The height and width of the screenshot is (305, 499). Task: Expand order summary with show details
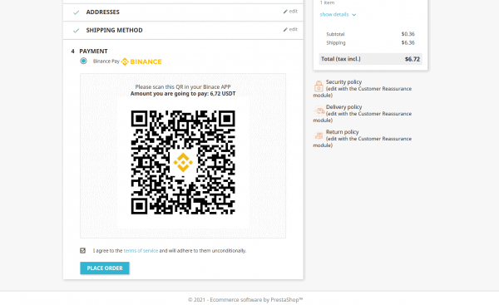[x=334, y=15]
